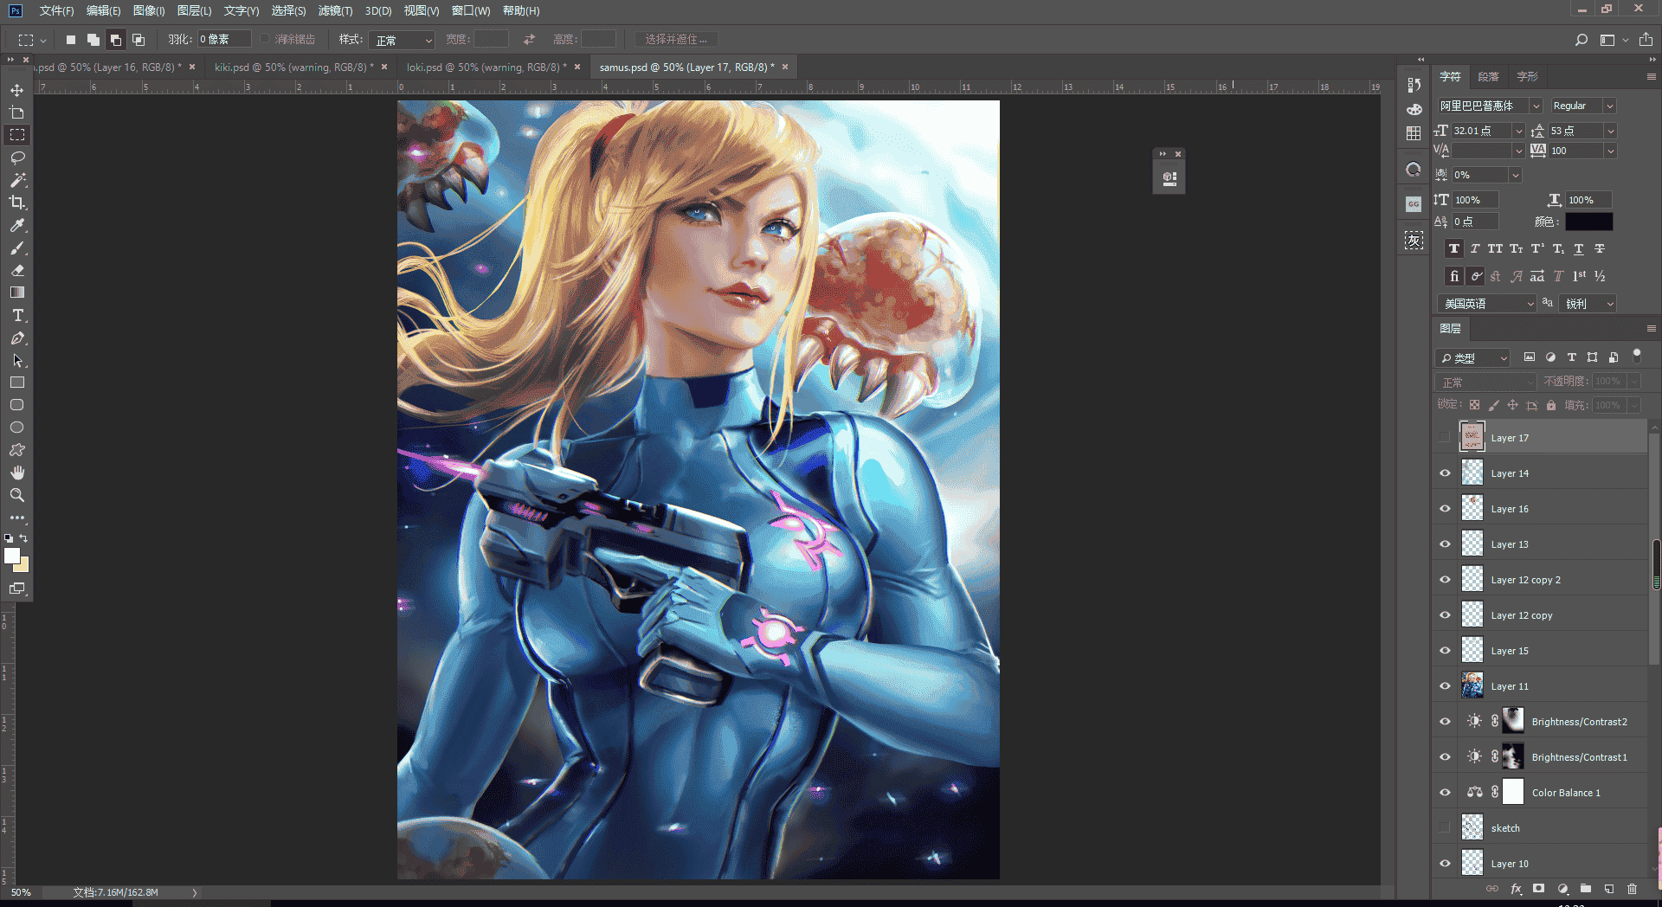The height and width of the screenshot is (907, 1662).
Task: Select the Horizontal Type tool
Action: [x=17, y=315]
